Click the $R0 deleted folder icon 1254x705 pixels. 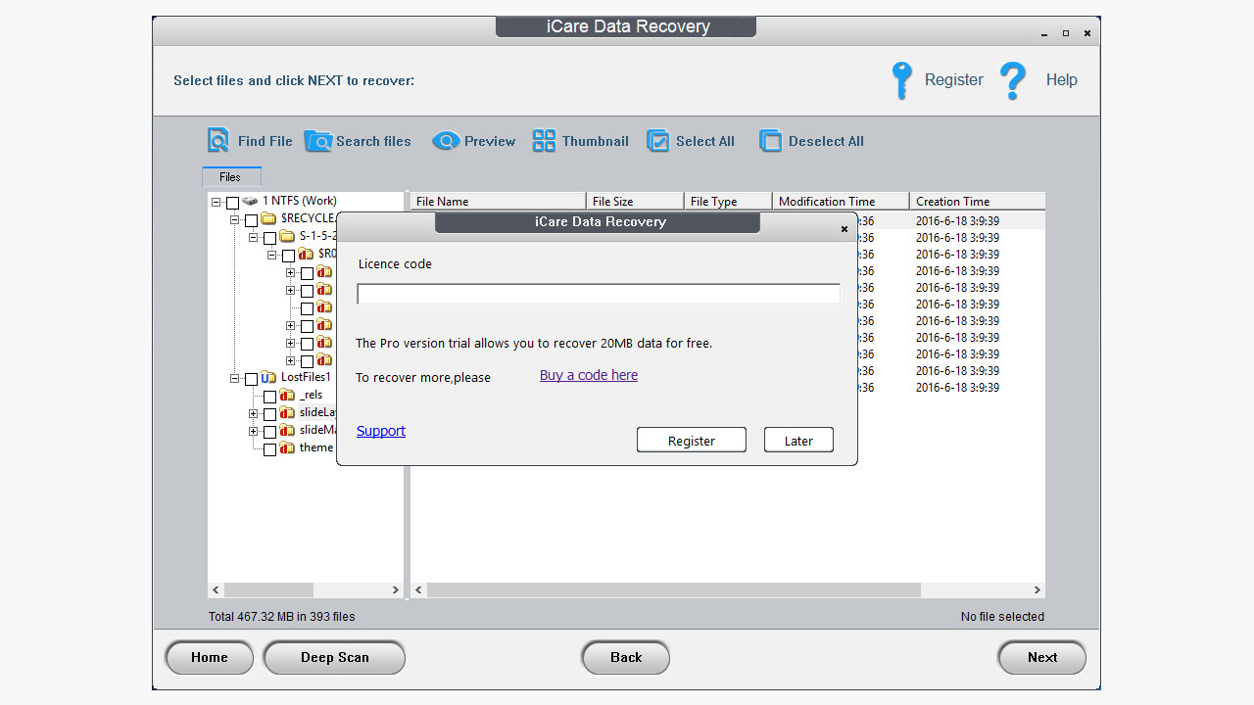point(306,254)
